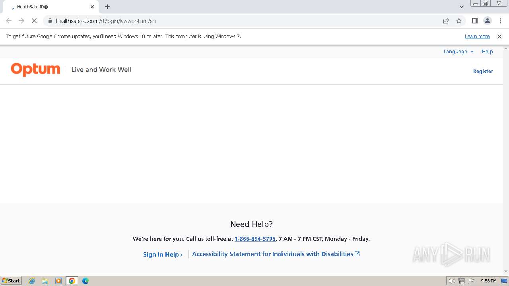509x286 pixels.
Task: Share this page from address bar
Action: (x=446, y=21)
